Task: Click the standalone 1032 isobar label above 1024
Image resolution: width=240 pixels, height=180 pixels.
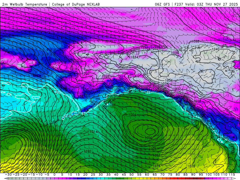Action: (x=177, y=89)
